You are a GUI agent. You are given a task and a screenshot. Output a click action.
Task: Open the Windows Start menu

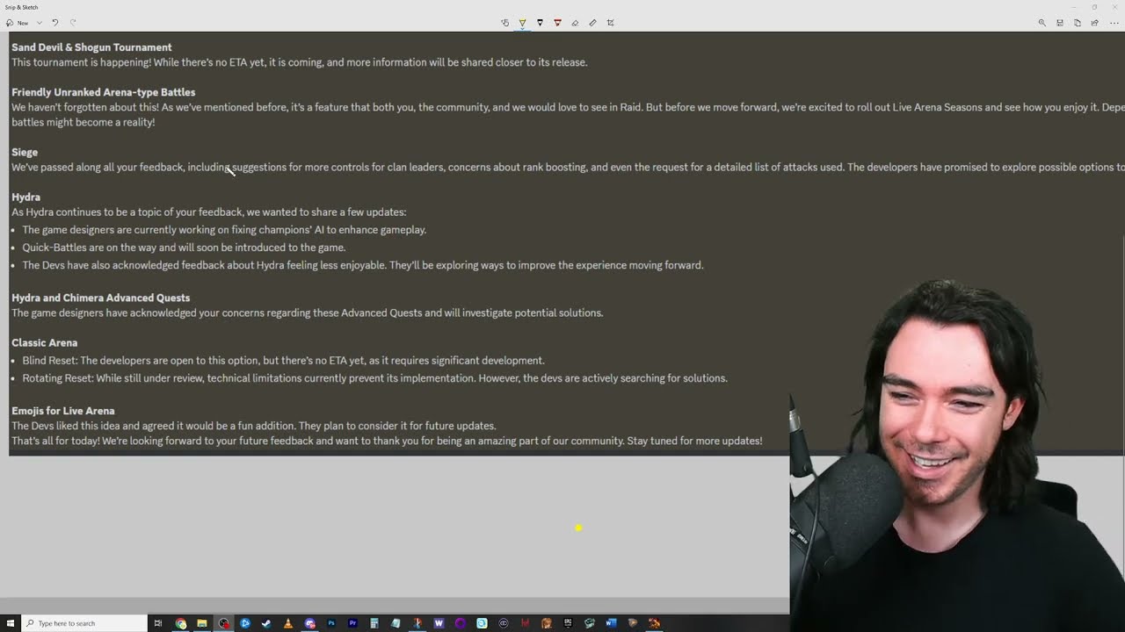9,623
